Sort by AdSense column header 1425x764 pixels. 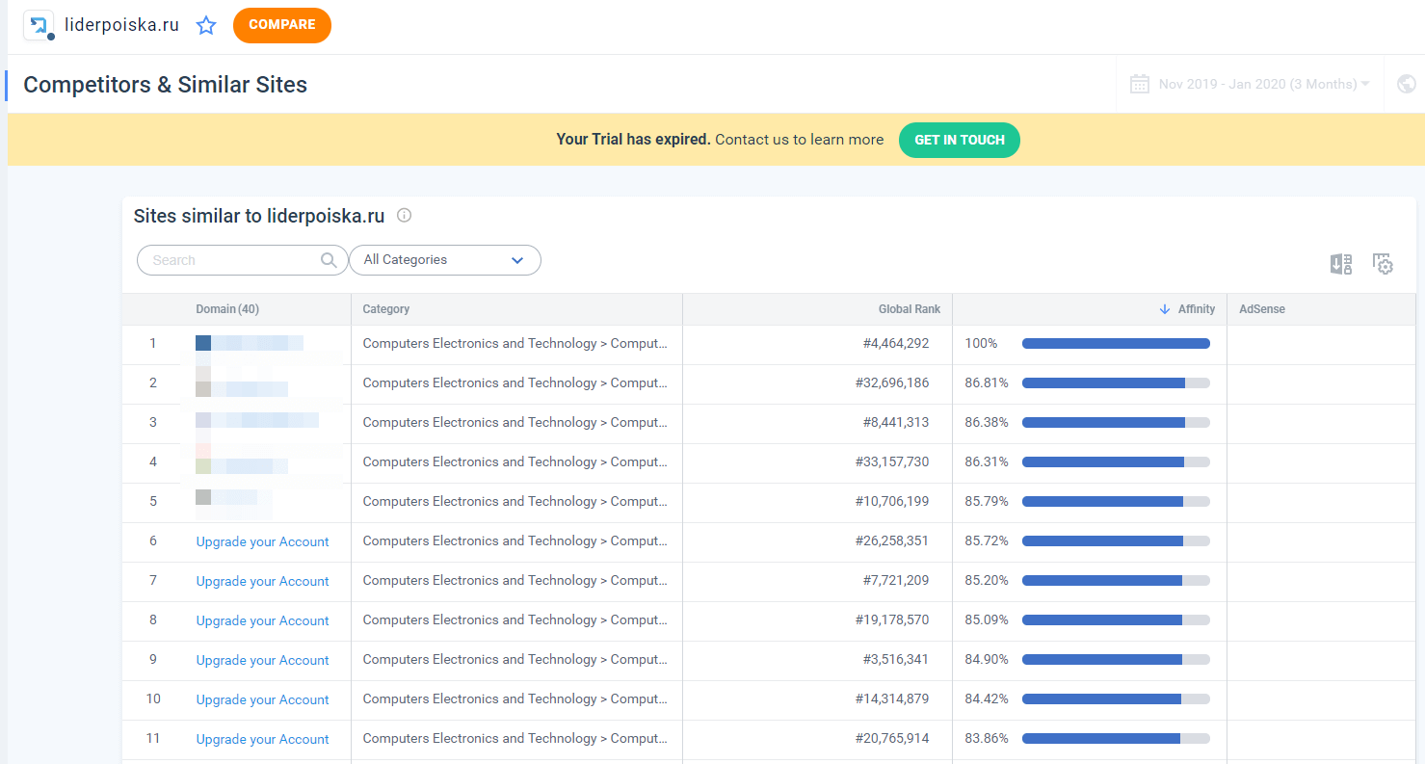[1262, 309]
